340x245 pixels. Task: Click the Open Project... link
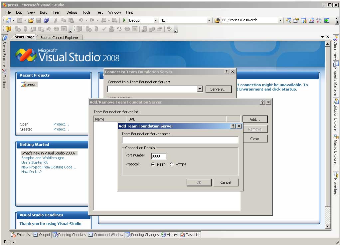(61, 124)
